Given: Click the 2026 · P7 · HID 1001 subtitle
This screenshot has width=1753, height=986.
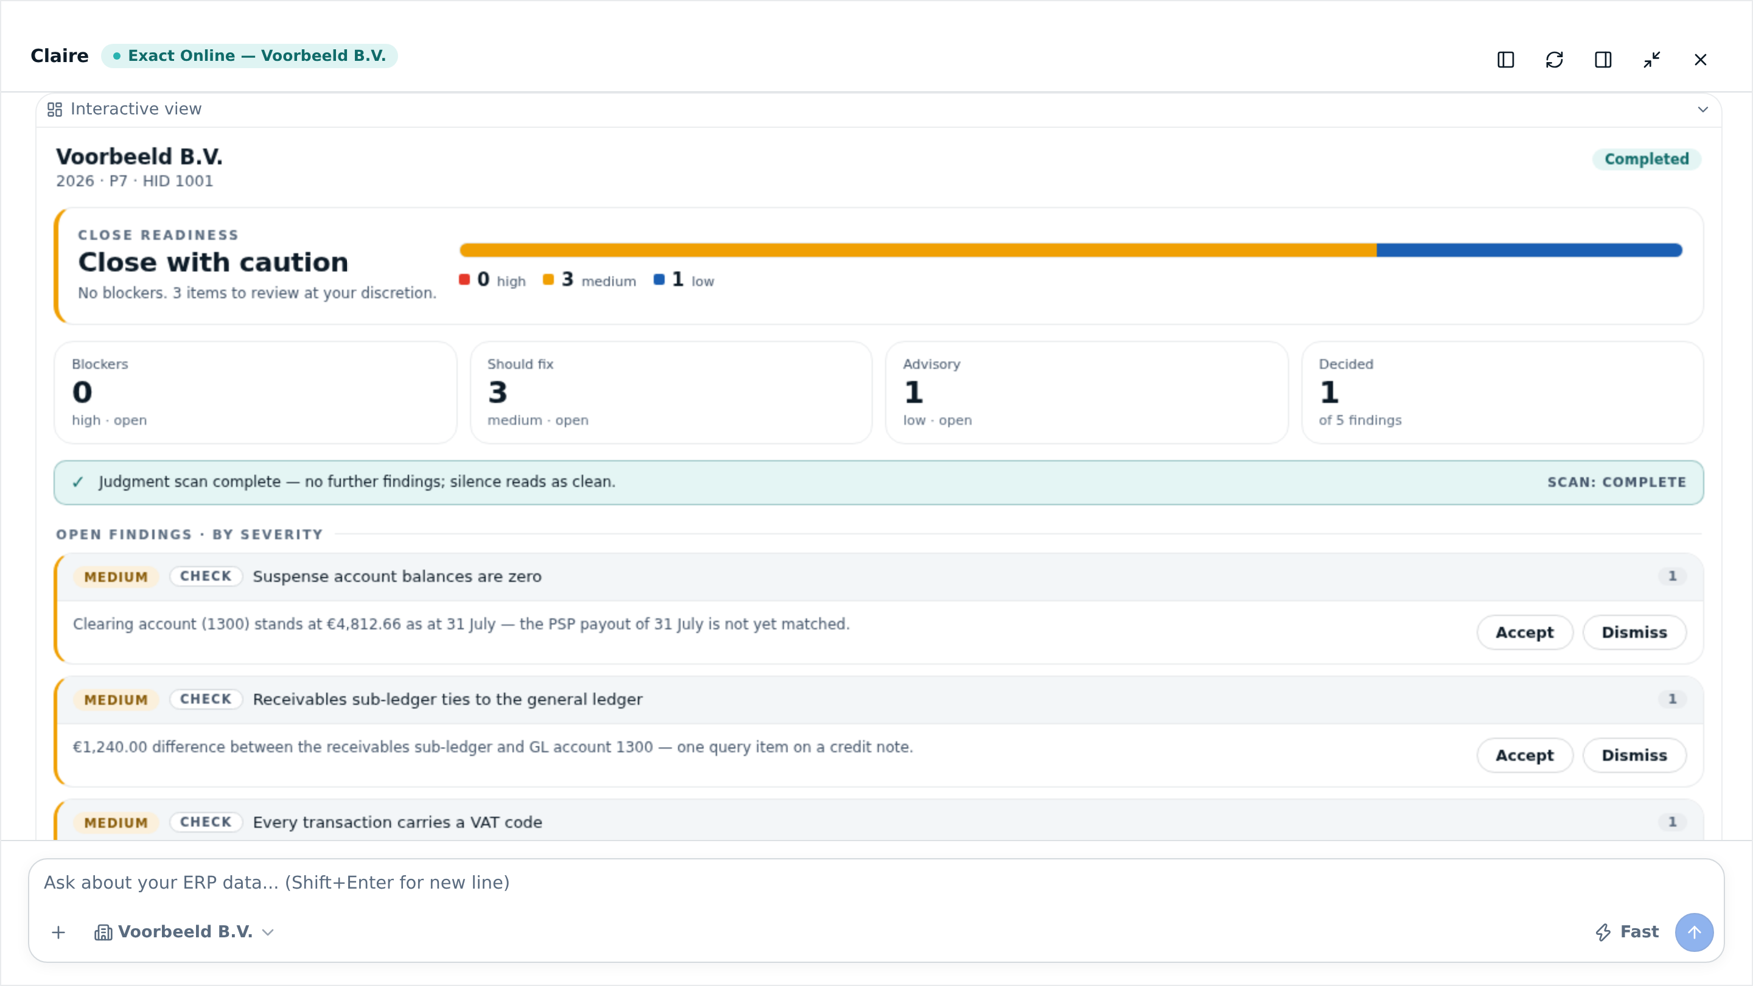Looking at the screenshot, I should pyautogui.click(x=134, y=181).
